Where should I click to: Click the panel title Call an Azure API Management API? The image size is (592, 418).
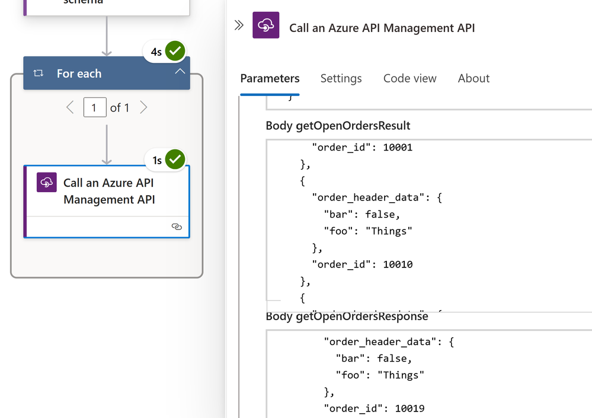382,28
